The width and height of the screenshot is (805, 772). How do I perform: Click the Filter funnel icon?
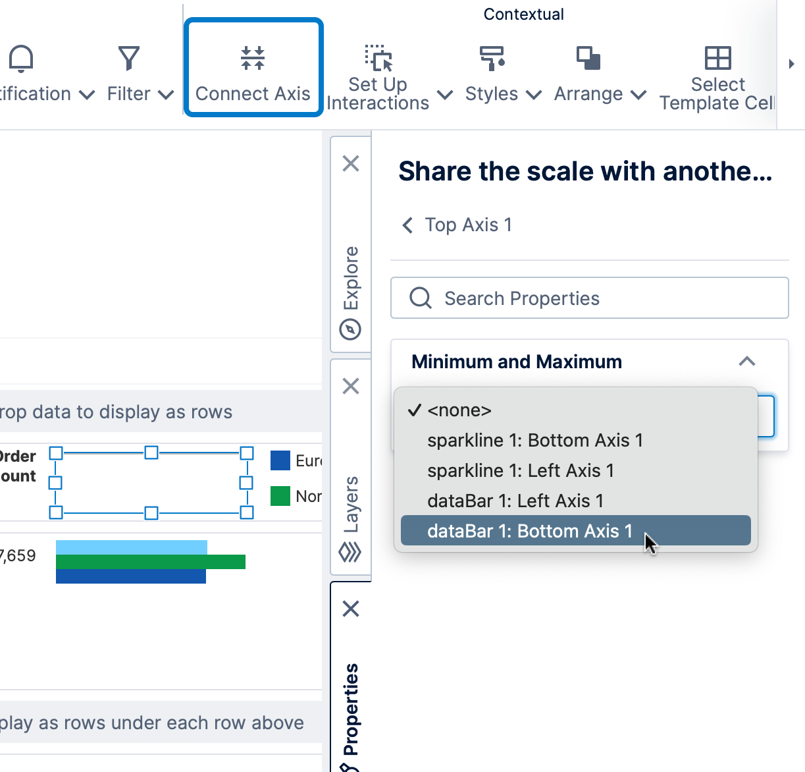(x=128, y=58)
